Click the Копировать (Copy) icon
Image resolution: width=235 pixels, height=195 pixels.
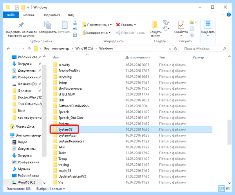[47, 25]
